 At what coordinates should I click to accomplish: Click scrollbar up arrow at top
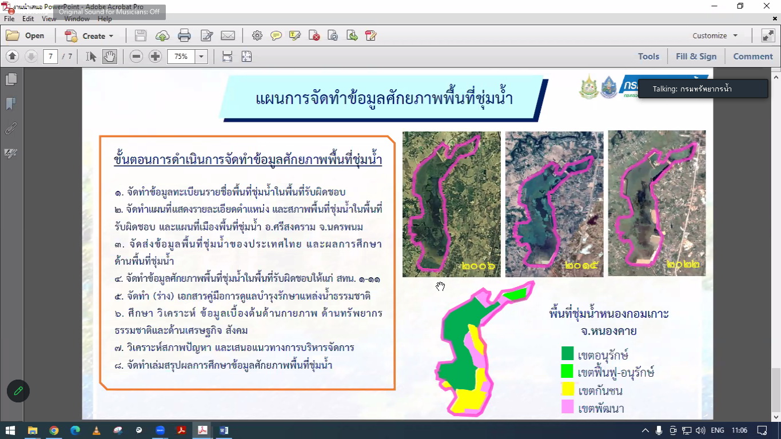(x=776, y=76)
